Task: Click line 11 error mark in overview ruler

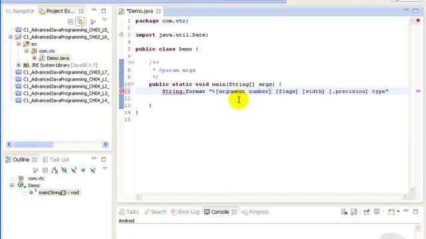Action: 418,92
